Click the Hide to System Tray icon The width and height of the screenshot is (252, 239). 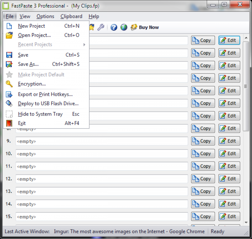click(x=9, y=114)
